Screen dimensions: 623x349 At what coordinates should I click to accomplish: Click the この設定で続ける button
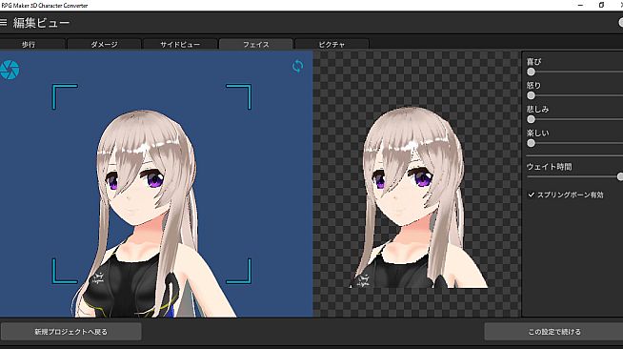[553, 332]
